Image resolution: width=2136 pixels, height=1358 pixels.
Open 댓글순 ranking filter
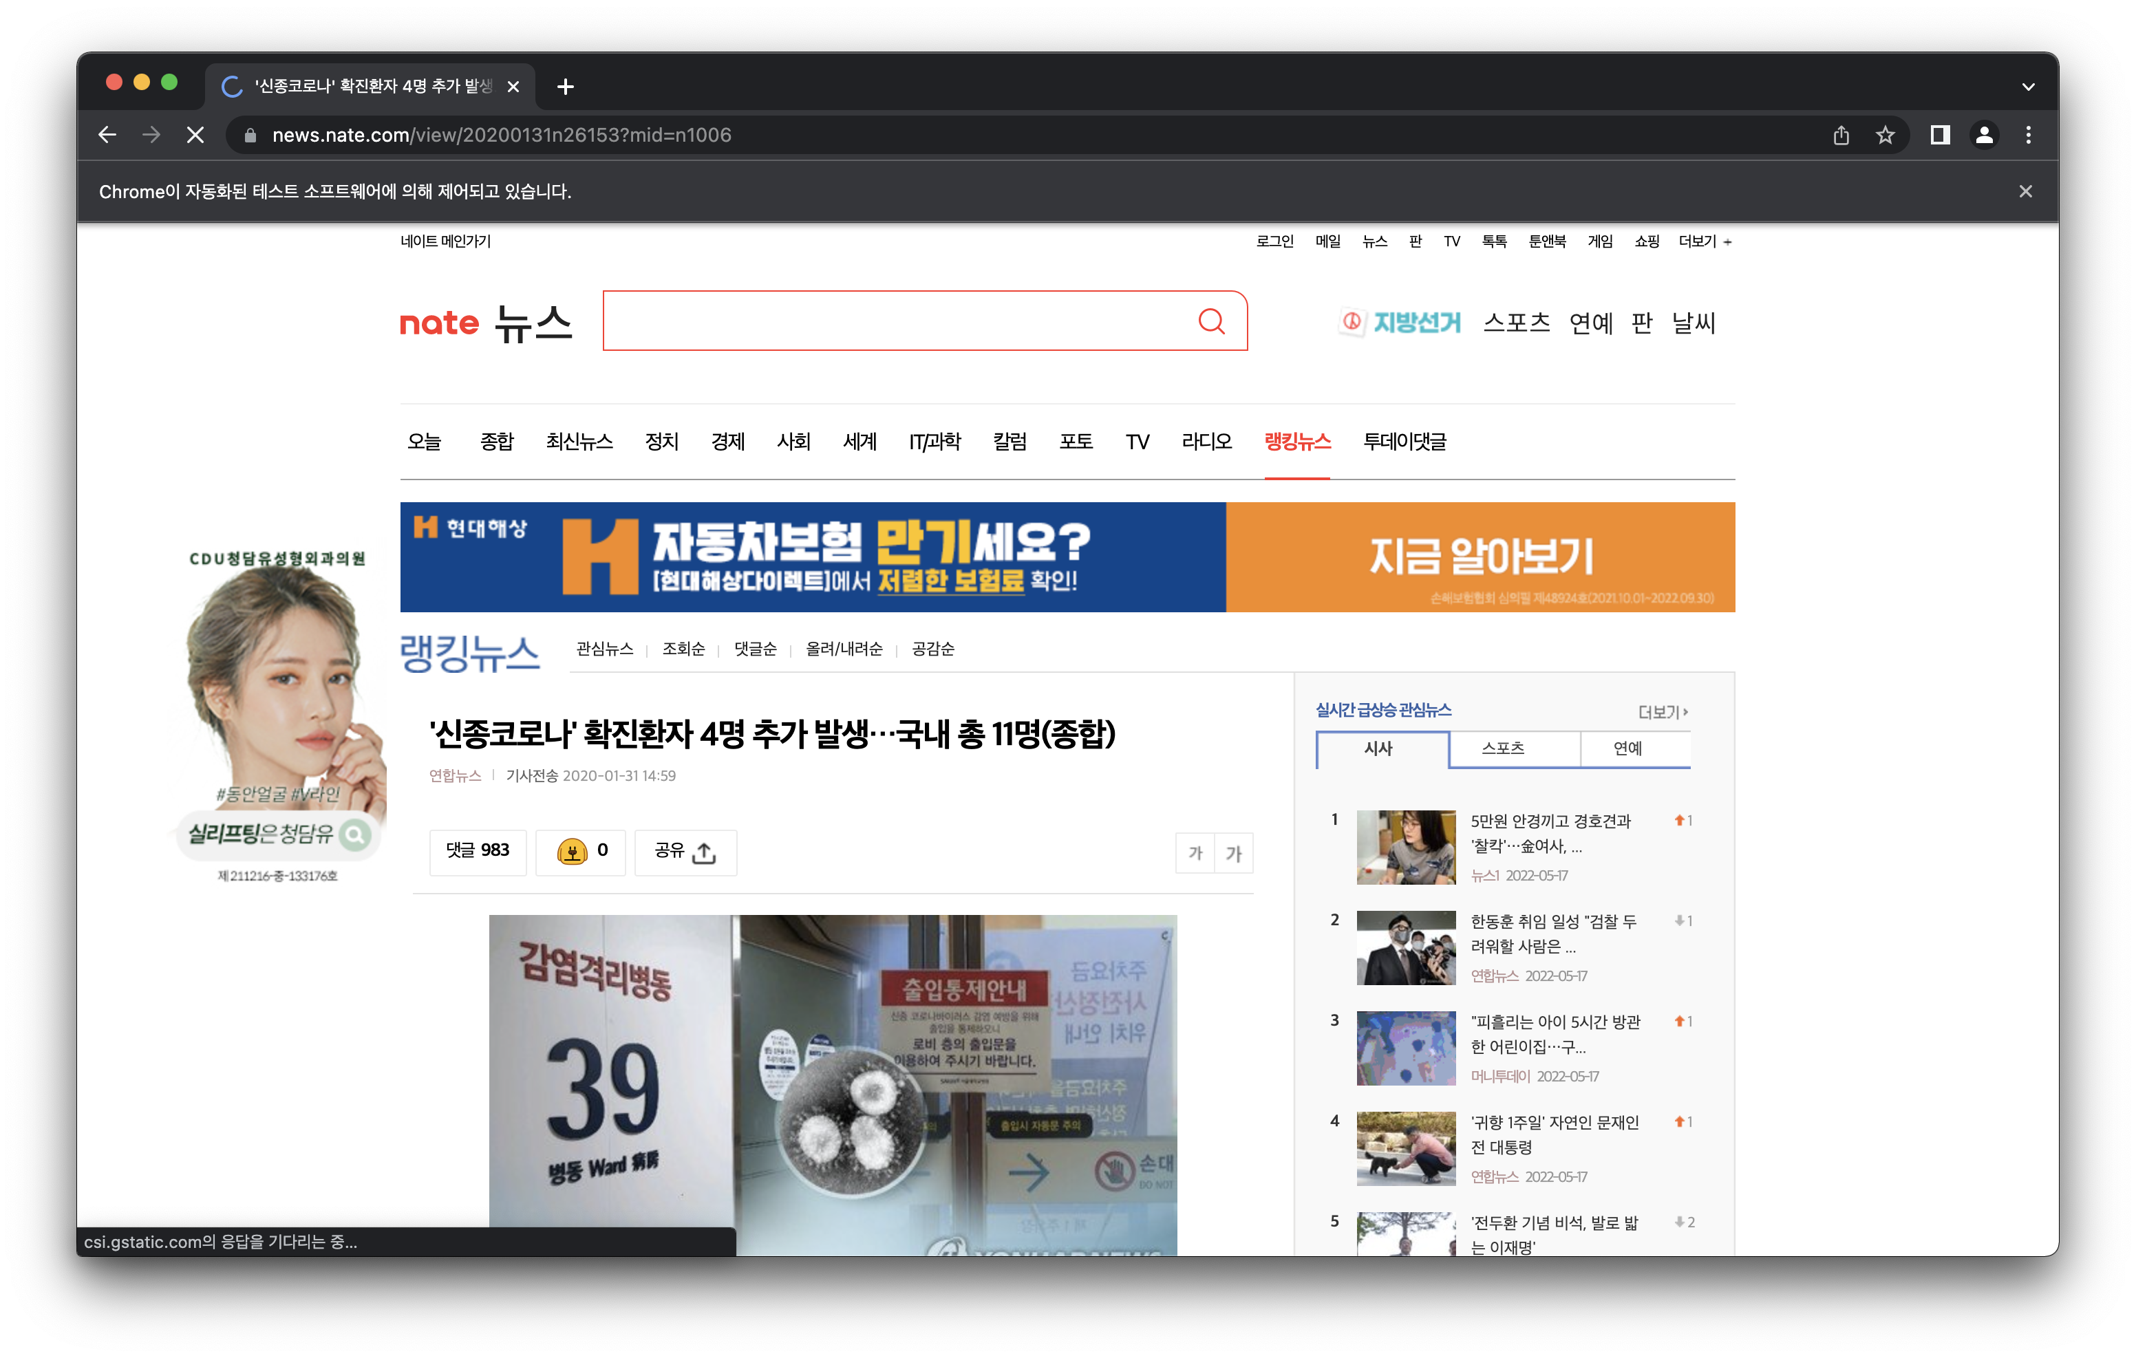(755, 649)
